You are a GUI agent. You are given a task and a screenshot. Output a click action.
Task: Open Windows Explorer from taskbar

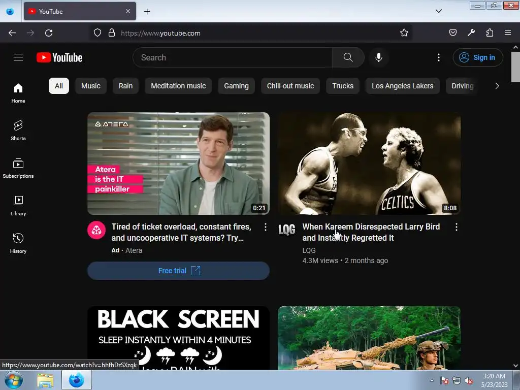pos(45,380)
